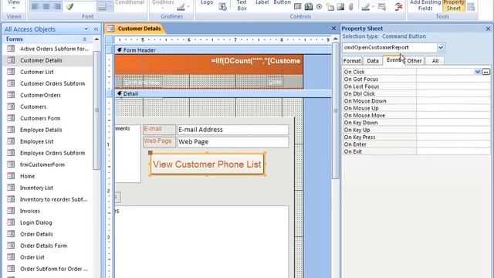
Task: Close the Customer Details form tab
Action: pyautogui.click(x=333, y=29)
